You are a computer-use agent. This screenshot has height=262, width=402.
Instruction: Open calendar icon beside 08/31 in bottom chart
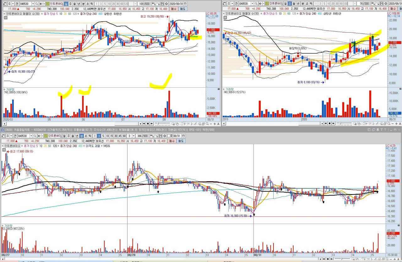coord(183,135)
